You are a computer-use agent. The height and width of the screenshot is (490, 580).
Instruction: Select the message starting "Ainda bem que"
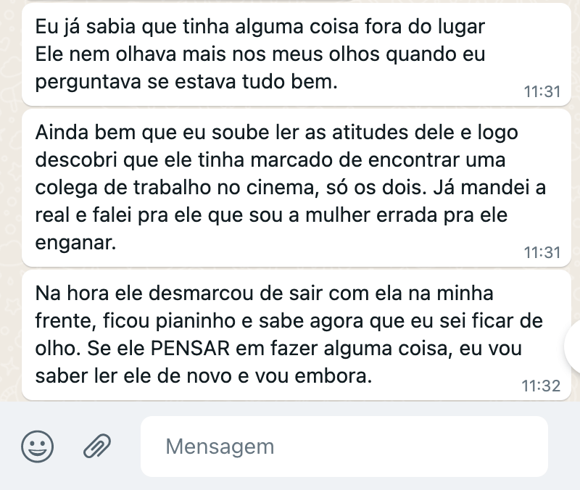(297, 188)
